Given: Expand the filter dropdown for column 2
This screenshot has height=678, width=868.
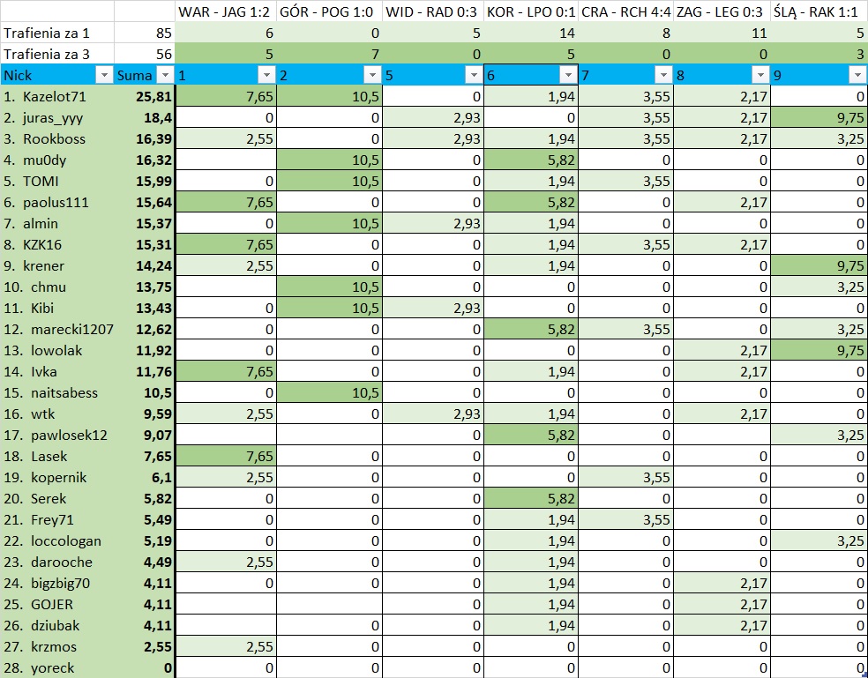Looking at the screenshot, I should tap(370, 76).
